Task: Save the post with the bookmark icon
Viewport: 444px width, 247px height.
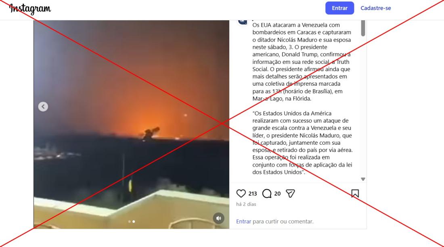Action: [x=355, y=193]
